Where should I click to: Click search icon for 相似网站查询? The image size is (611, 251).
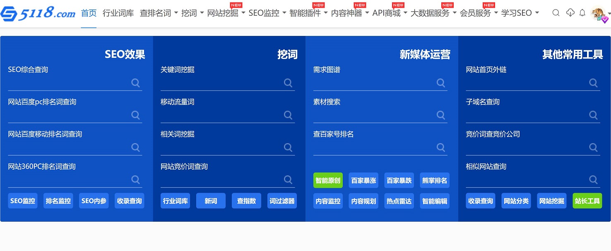594,180
